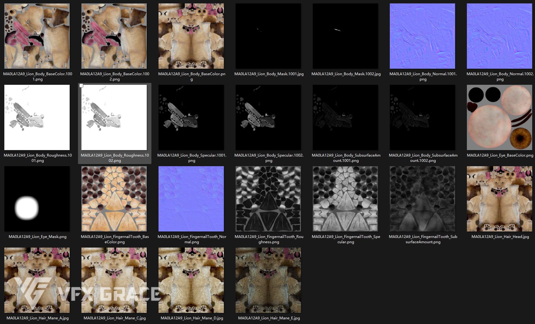The height and width of the screenshot is (324, 535).
Task: Click the file name MA0LA12A9_Lion_Body_Specular.1001.png
Action: click(x=192, y=158)
